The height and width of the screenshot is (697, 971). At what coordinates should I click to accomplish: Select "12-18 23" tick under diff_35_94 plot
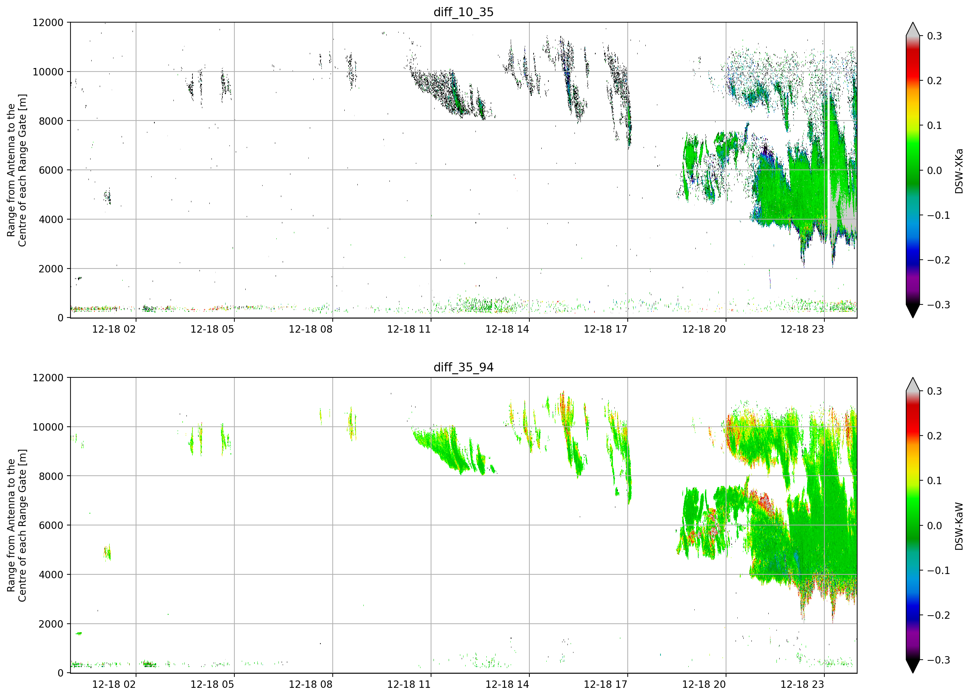[x=802, y=685]
